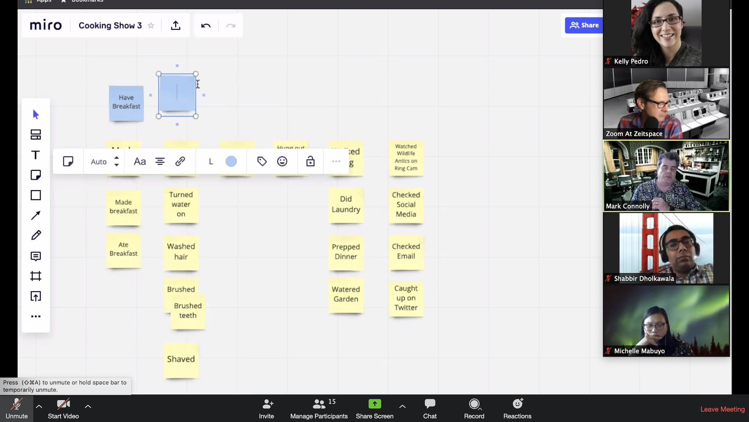Select the sticky note tool
Viewport: 749px width, 422px height.
[36, 175]
